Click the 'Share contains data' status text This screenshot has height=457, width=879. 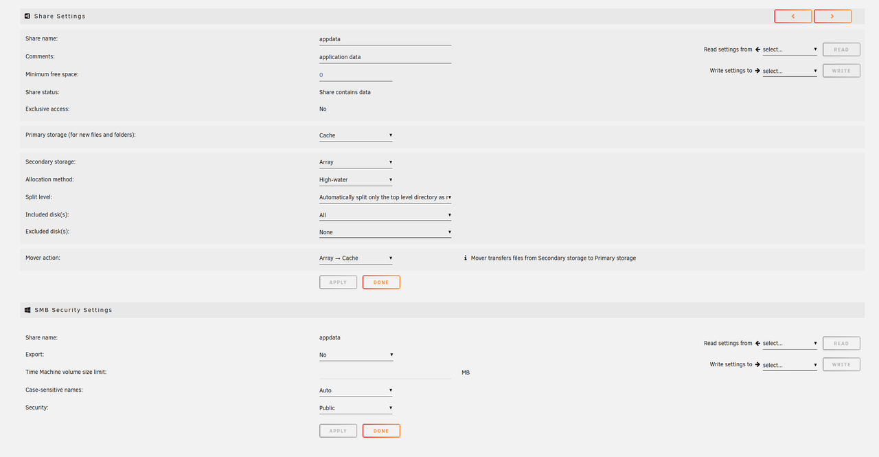(345, 92)
